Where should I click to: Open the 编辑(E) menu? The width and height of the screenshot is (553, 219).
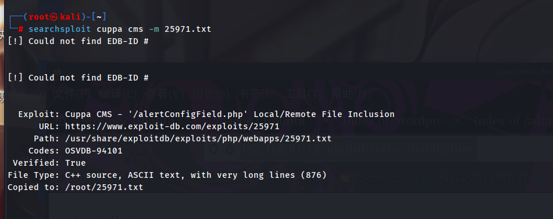[x=117, y=94]
